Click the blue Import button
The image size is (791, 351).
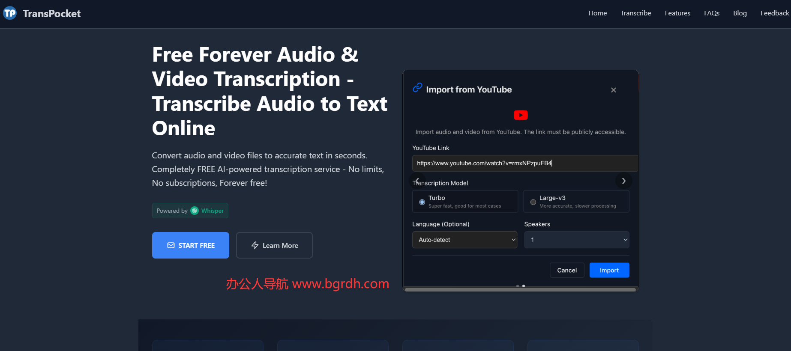(609, 270)
